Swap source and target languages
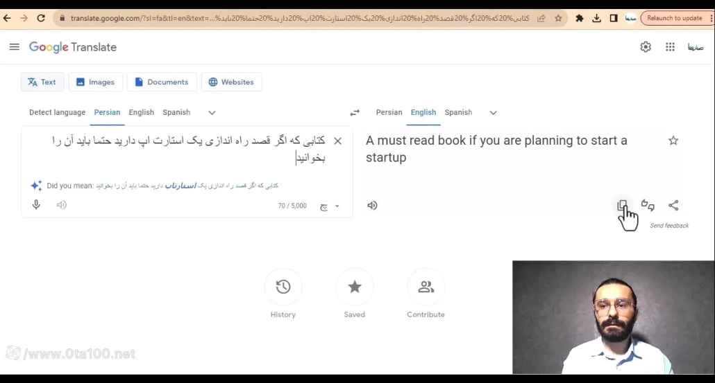Image resolution: width=715 pixels, height=383 pixels. 355,113
